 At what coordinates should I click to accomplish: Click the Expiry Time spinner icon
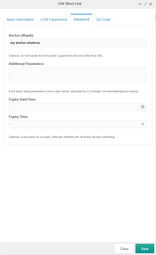143,124
